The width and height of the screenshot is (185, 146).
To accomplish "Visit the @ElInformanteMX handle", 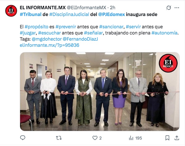I will (x=86, y=8).
